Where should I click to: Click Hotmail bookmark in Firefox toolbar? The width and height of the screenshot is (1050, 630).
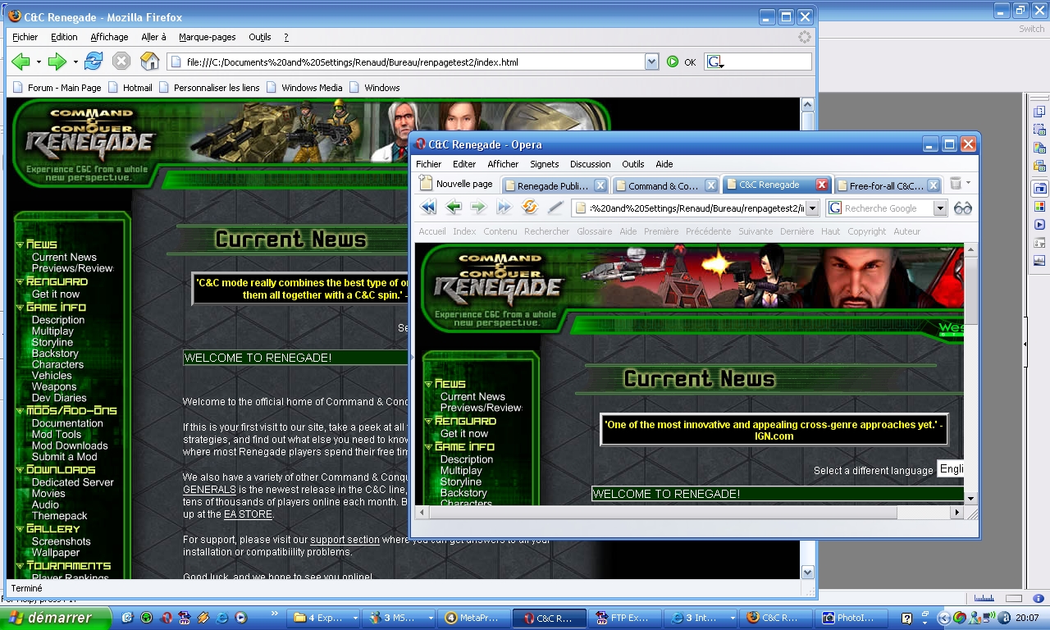tap(137, 88)
